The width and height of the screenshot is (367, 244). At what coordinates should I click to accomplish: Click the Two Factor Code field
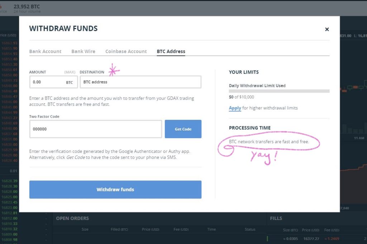tap(95, 129)
